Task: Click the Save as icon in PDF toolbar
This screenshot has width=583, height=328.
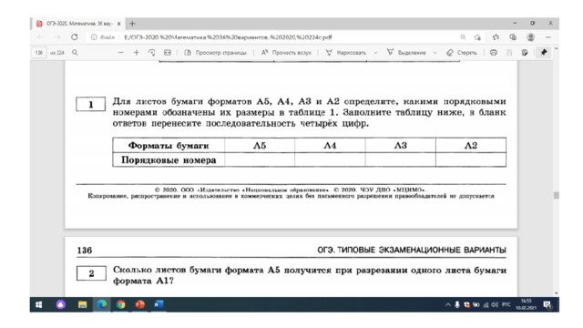Action: [x=525, y=53]
